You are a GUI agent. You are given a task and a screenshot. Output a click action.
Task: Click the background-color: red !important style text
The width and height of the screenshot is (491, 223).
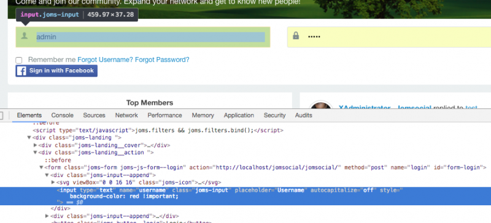pos(124,197)
